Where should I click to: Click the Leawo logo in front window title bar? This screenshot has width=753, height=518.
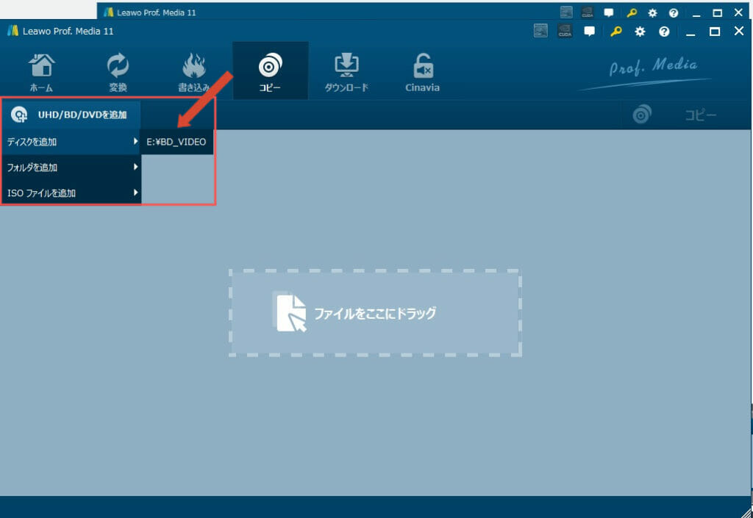[x=13, y=31]
